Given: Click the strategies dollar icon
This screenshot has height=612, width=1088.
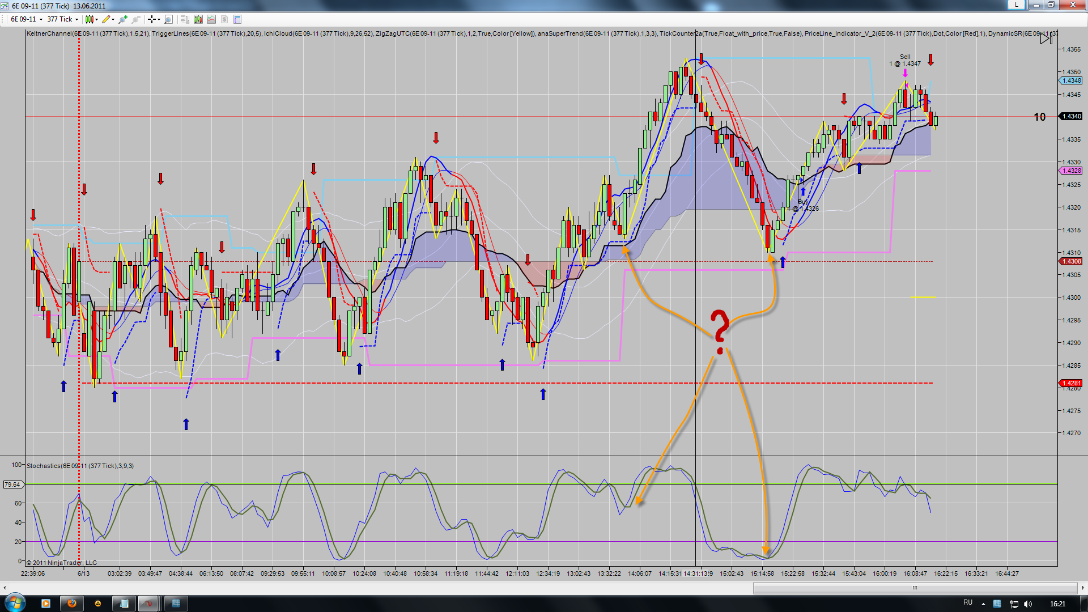Looking at the screenshot, I should tap(224, 19).
